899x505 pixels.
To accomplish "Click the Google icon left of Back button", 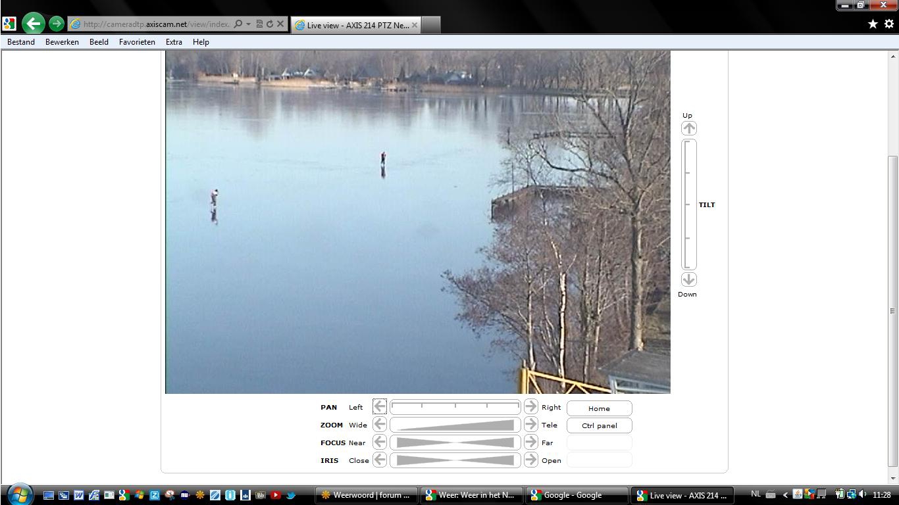I will tap(9, 24).
